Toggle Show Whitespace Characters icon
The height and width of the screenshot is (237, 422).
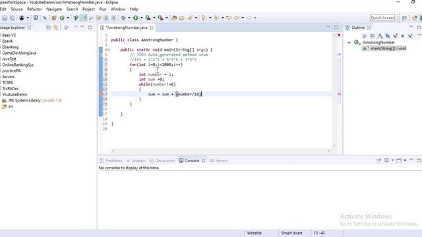tap(113, 18)
